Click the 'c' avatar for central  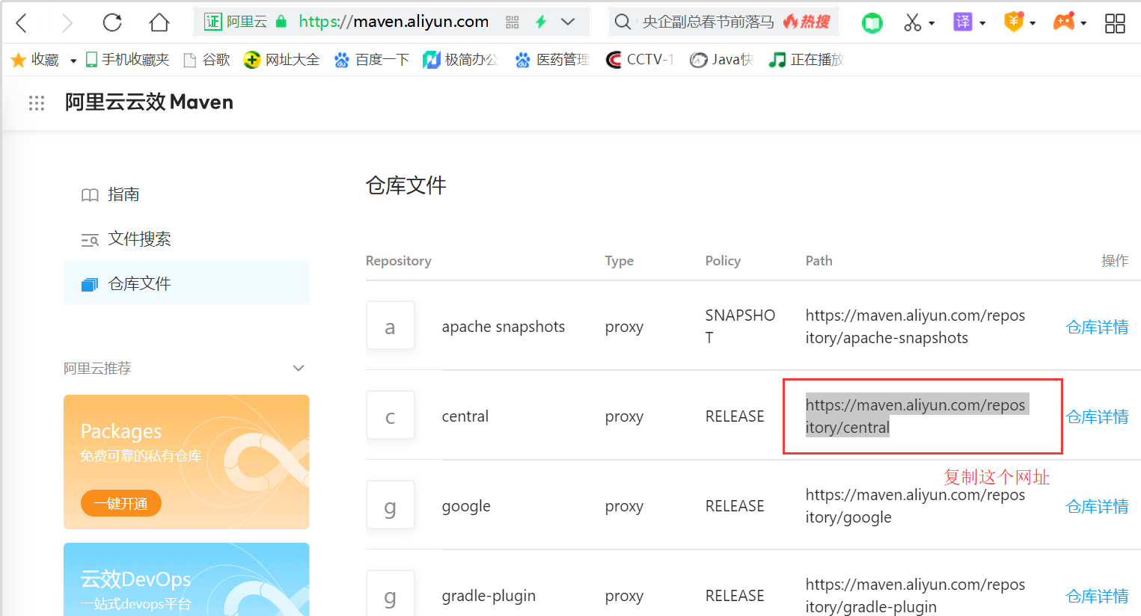(391, 416)
